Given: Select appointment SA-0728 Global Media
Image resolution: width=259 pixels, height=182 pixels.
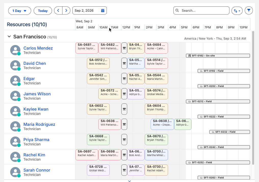Looking at the screenshot, I should (x=98, y=170).
